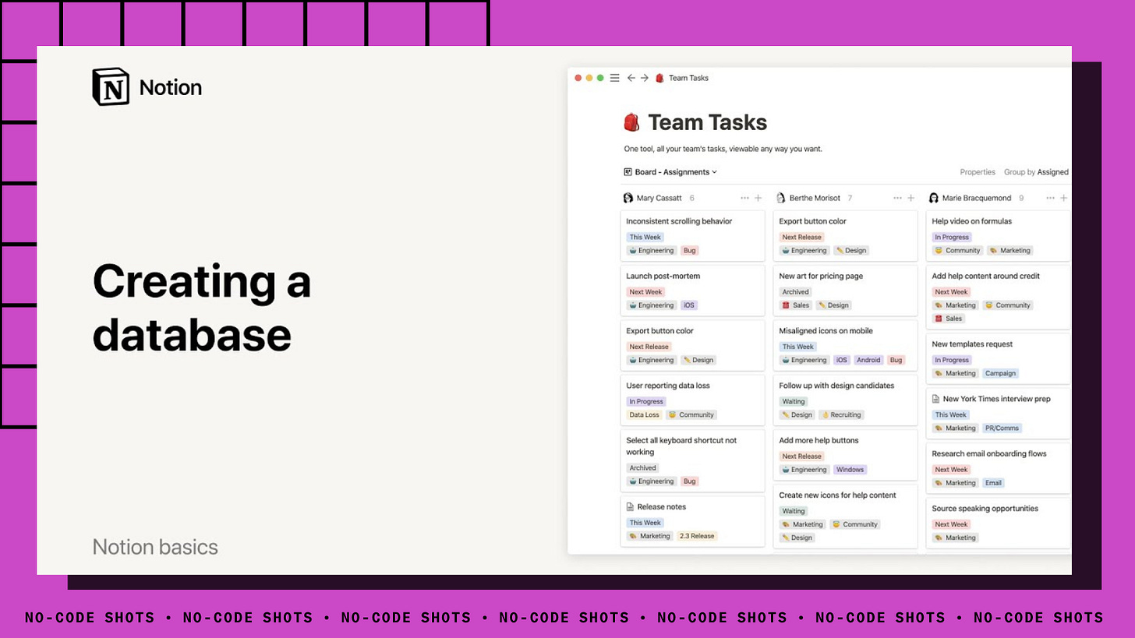This screenshot has height=638, width=1135.
Task: Go forward with the right arrow
Action: pyautogui.click(x=645, y=78)
